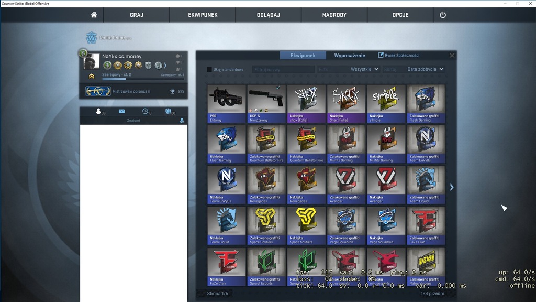Image resolution: width=536 pixels, height=302 pixels.
Task: Select FaZe Clan Naklejka sticker
Action: (226, 267)
